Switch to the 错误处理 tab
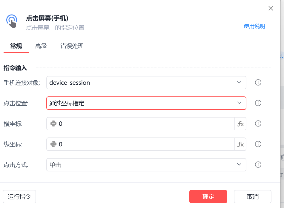Viewport: 284px width, 208px height. [72, 46]
